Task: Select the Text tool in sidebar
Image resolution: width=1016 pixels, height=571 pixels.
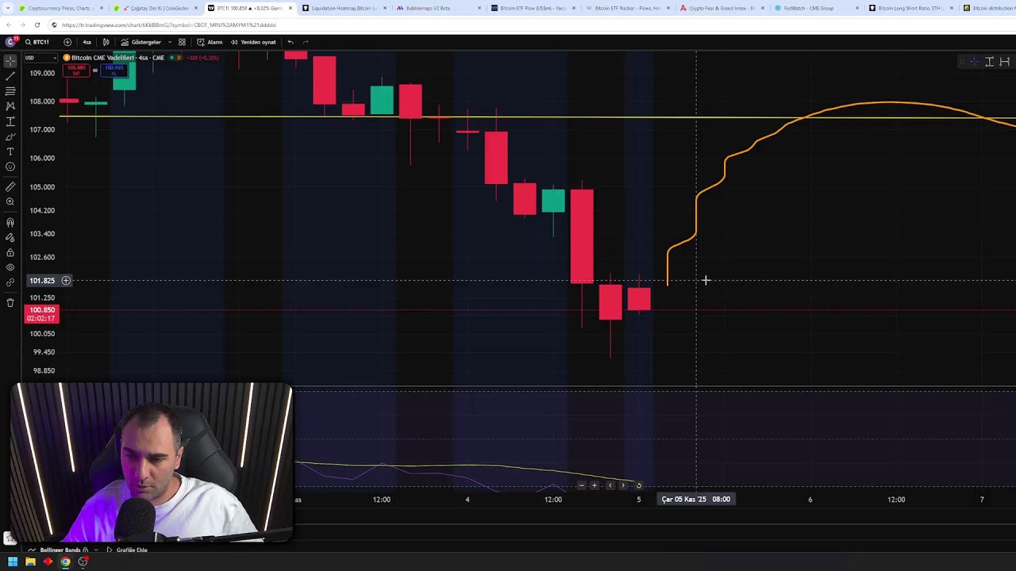Action: [10, 151]
